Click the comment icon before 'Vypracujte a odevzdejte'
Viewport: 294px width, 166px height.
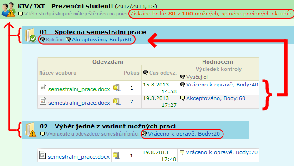point(42,134)
